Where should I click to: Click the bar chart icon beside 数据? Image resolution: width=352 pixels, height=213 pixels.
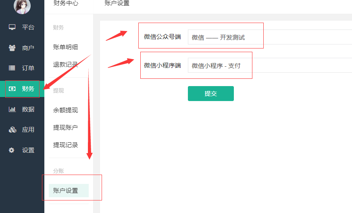(12, 109)
